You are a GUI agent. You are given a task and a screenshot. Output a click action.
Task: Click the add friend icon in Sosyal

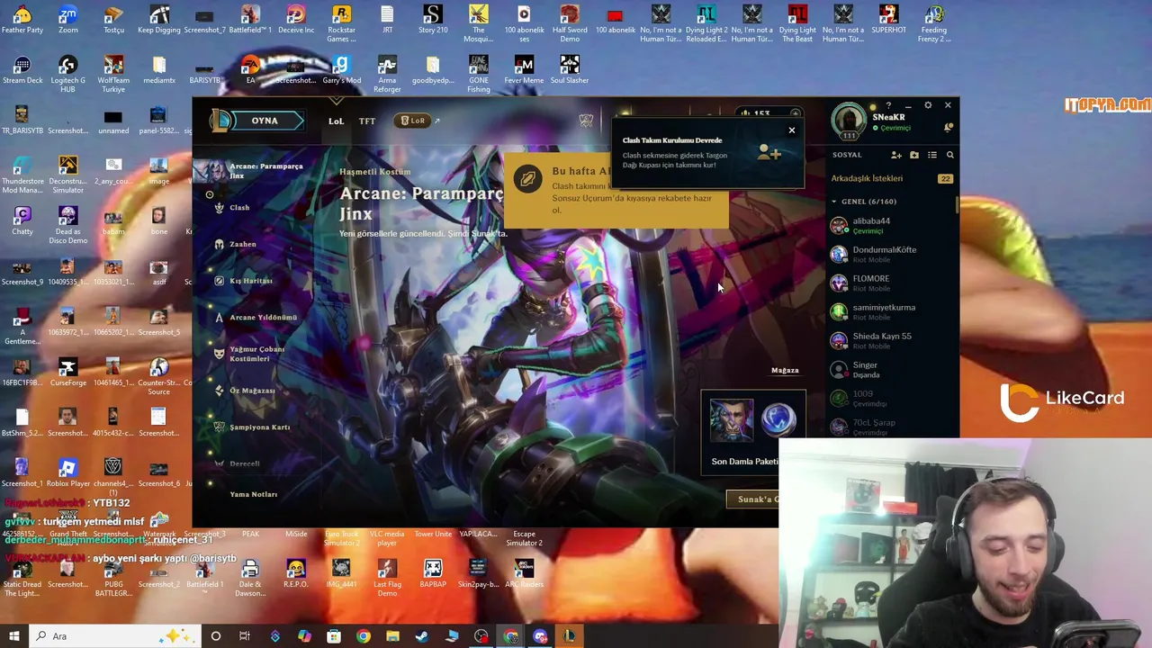(x=896, y=155)
